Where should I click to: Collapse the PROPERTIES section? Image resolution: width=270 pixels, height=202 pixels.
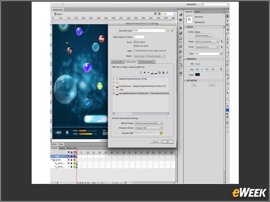[186, 59]
